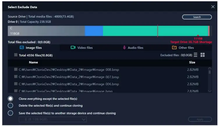Select Clone everything except the selected file(s)
The image size is (219, 126).
coord(10,99)
